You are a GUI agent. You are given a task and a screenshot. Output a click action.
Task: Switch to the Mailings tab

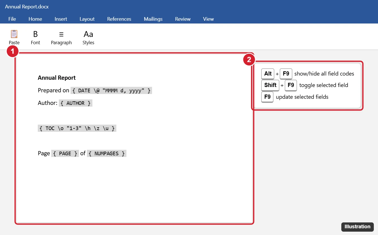coord(153,19)
